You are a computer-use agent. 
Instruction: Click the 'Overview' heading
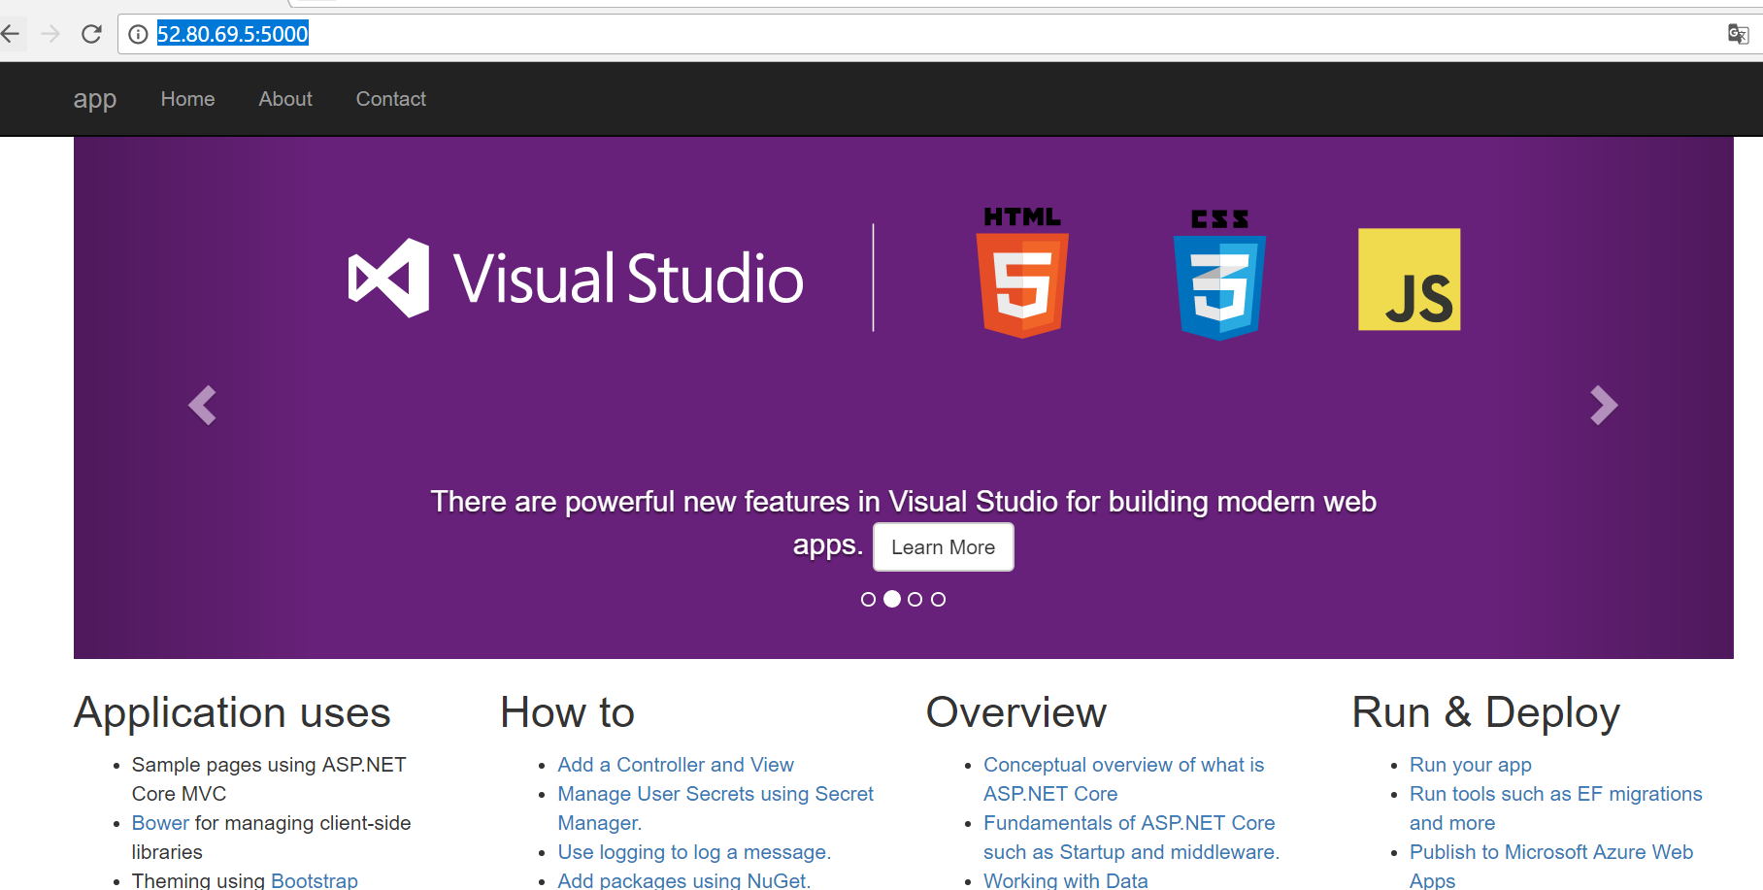(1016, 713)
